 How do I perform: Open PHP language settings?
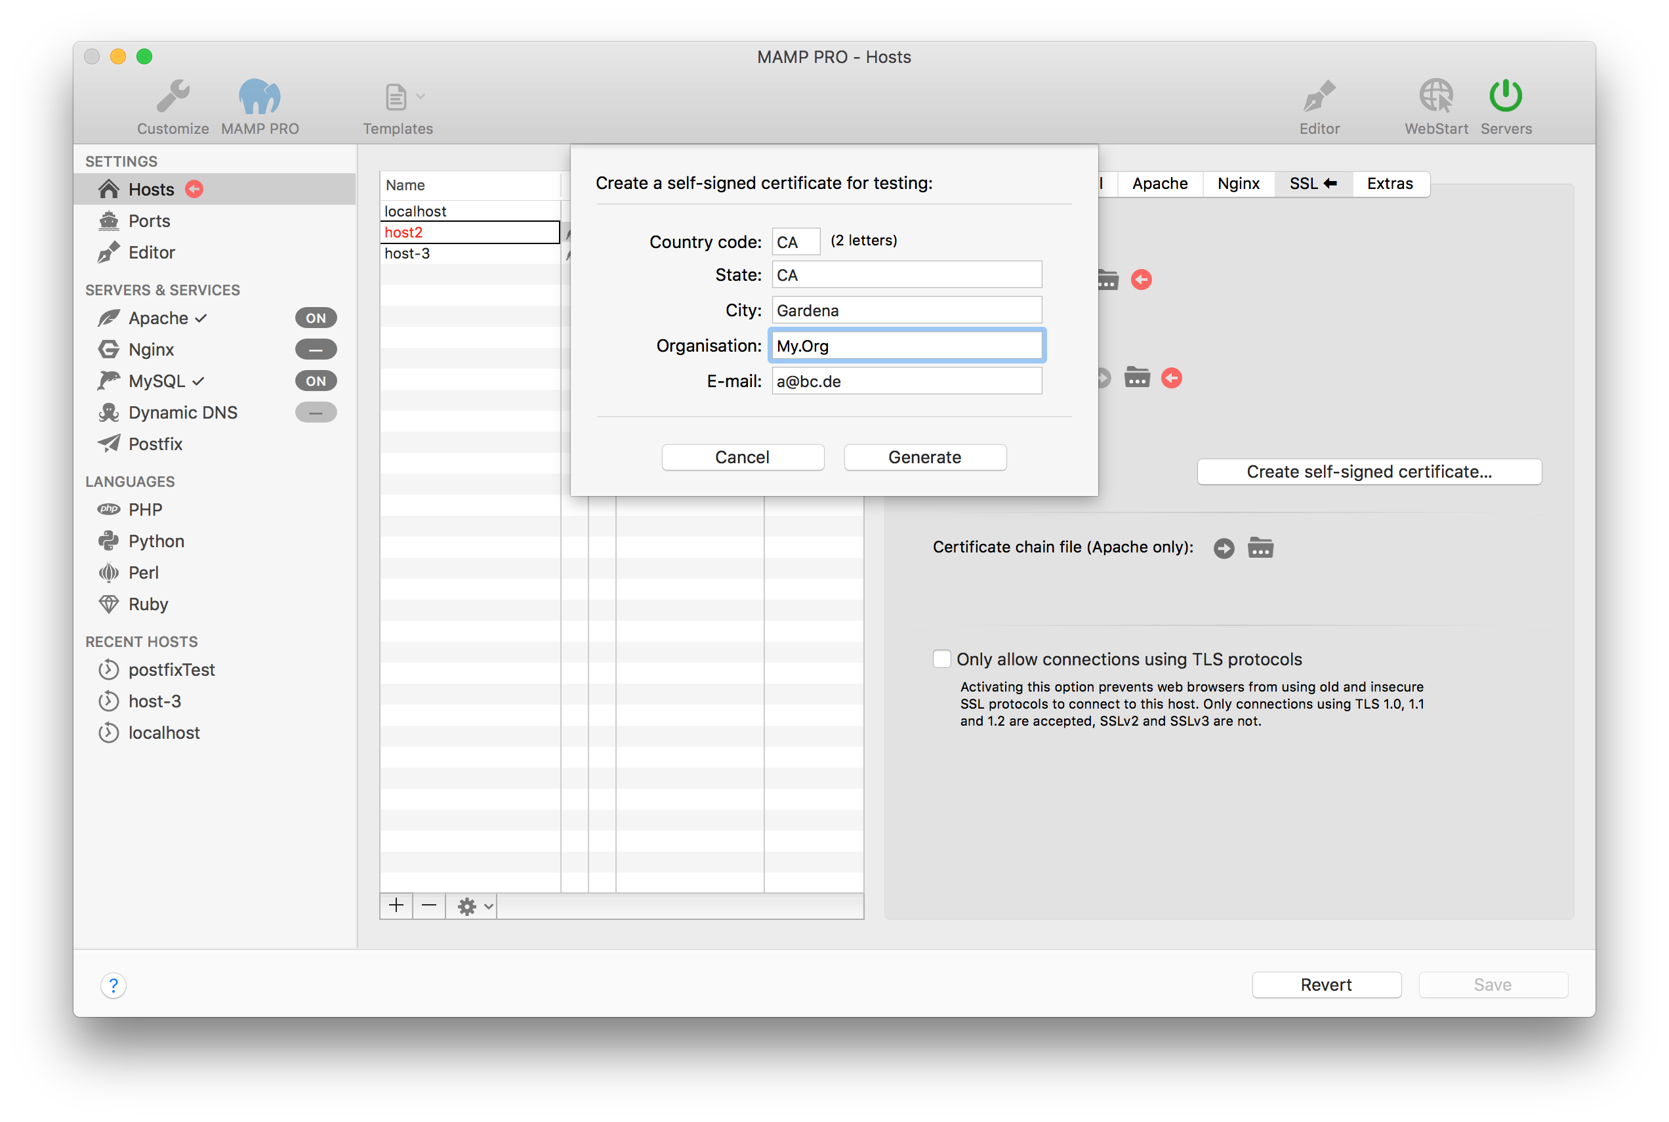pyautogui.click(x=215, y=509)
